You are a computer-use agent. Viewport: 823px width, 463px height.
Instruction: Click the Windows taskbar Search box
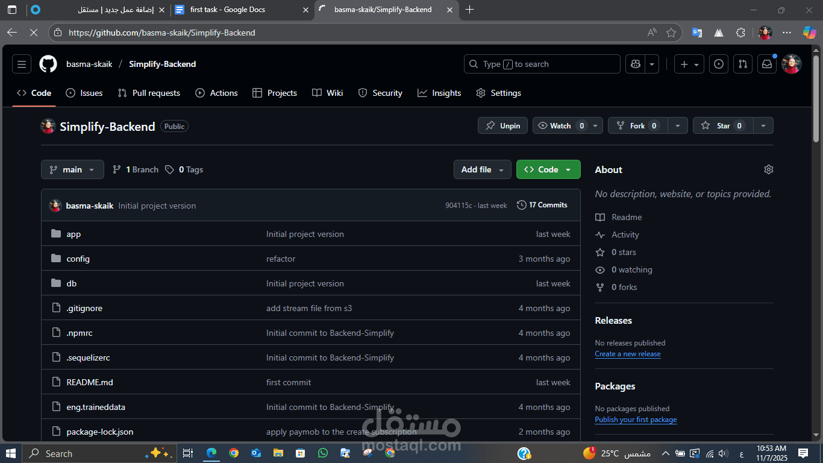pyautogui.click(x=99, y=453)
